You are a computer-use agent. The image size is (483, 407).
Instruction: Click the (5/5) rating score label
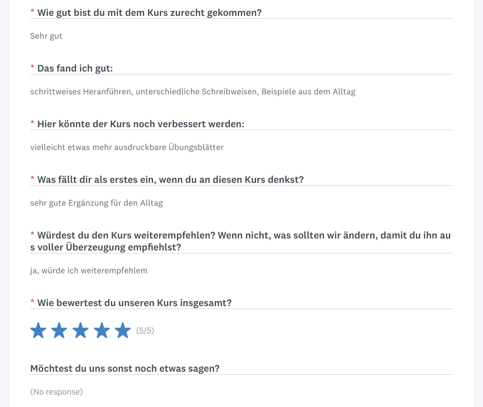click(x=145, y=331)
